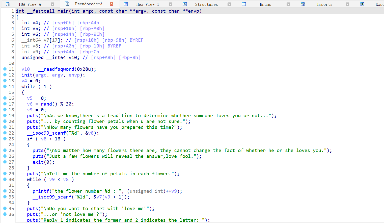Image resolution: width=384 pixels, height=223 pixels.
Task: Close the Pseudocode-A tab
Action: tap(112, 4)
